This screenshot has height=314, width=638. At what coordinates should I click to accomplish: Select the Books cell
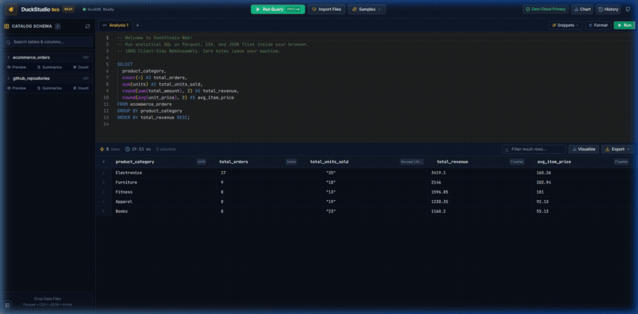click(x=121, y=212)
